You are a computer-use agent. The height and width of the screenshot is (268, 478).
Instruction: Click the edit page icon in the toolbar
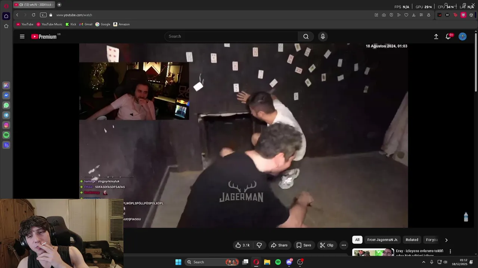pos(376,15)
